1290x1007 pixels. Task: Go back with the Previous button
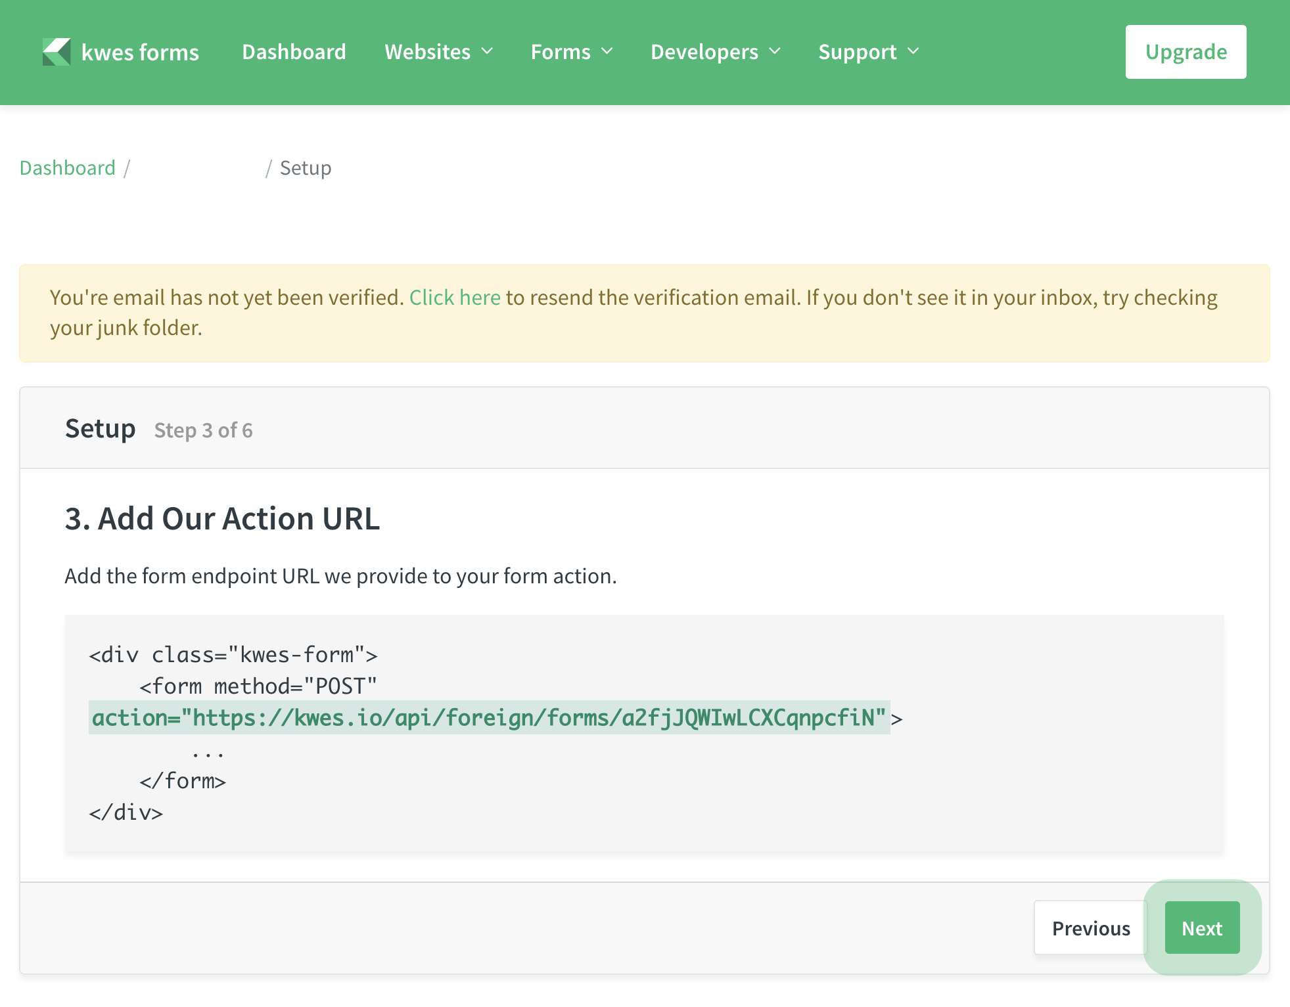tap(1091, 928)
